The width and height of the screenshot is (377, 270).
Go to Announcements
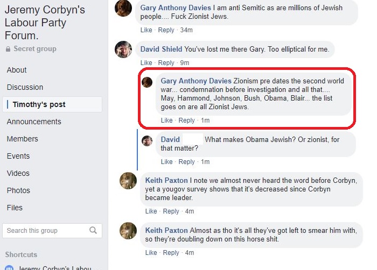[x=34, y=122]
